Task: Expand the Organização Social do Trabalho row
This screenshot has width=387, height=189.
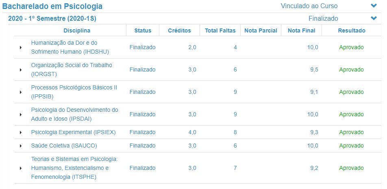Action: click(21, 70)
